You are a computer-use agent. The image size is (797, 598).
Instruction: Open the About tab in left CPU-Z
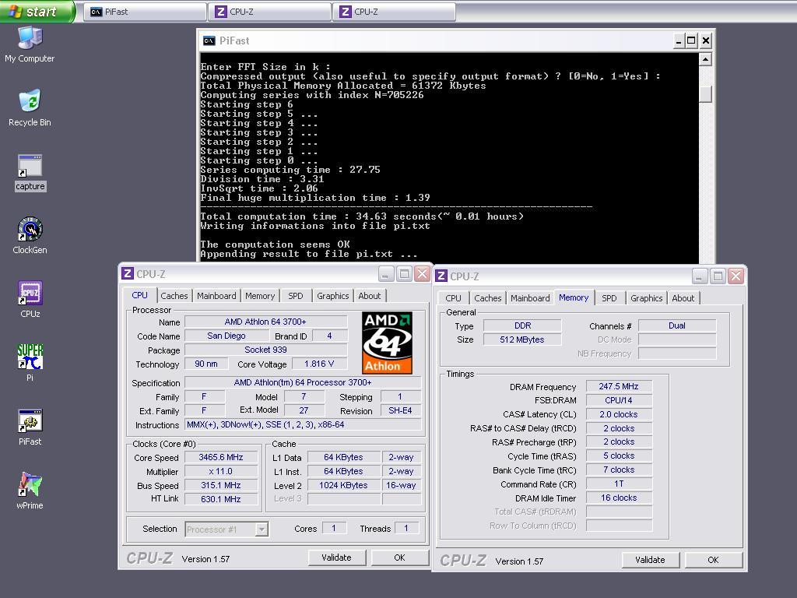[x=370, y=296]
